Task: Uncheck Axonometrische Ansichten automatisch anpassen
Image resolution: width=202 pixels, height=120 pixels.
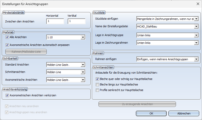Action: 7,45
